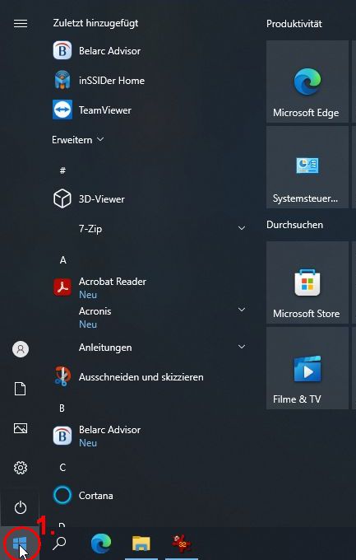356x560 pixels.
Task: Open the Documents sidebar icon
Action: click(21, 389)
